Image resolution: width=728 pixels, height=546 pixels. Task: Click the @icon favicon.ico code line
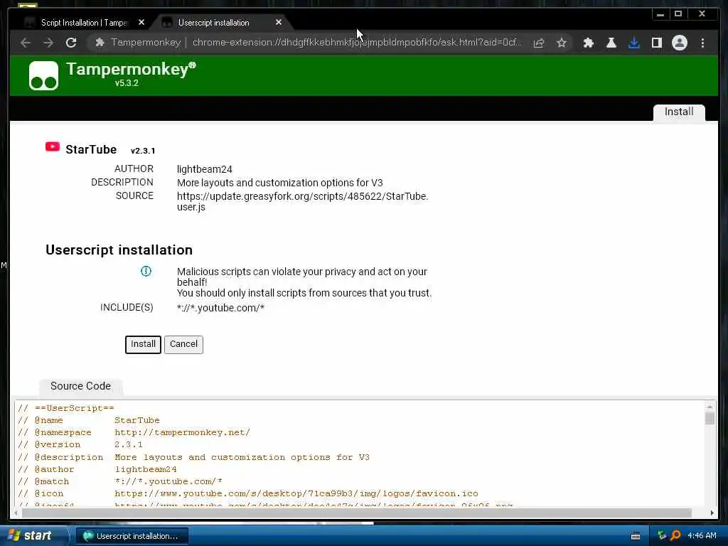click(248, 493)
